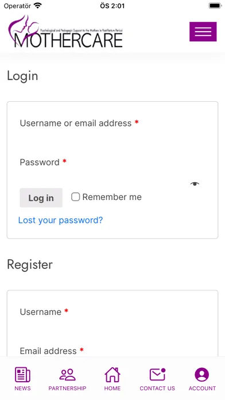Open the Partnership people icon
The height and width of the screenshot is (400, 225).
[x=67, y=375]
